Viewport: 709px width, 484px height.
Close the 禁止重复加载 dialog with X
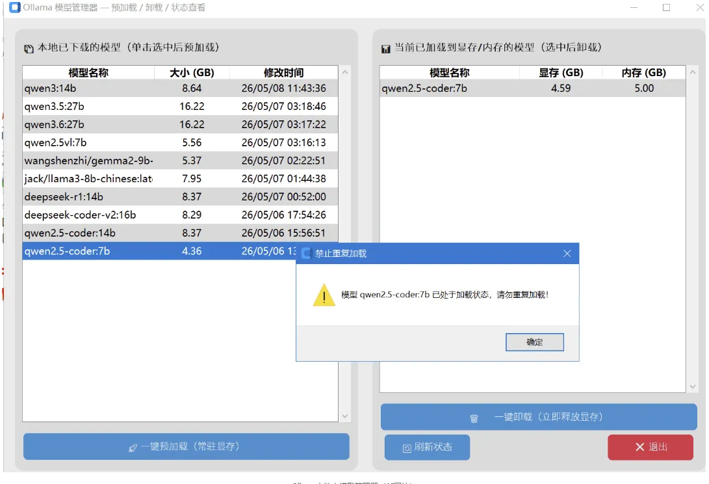tap(567, 254)
